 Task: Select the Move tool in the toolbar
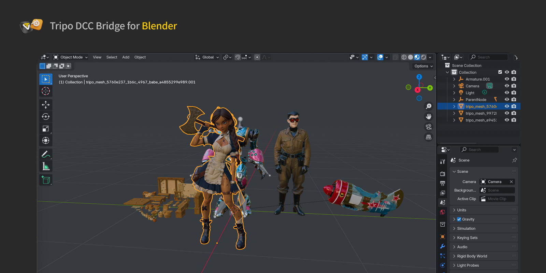coord(46,105)
